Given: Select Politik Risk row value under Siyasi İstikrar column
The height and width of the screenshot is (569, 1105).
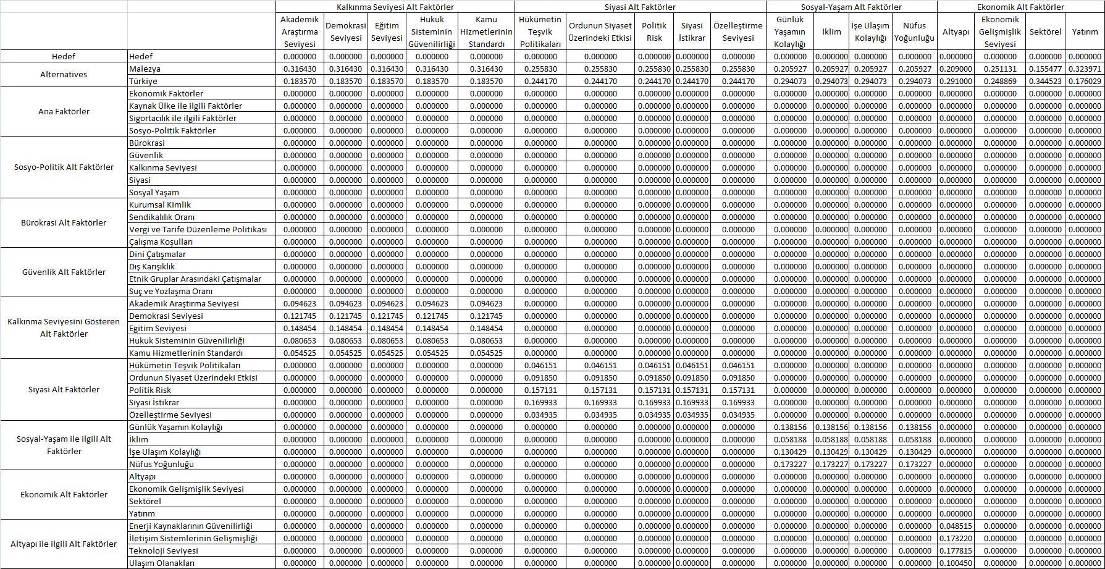Looking at the screenshot, I should click(x=692, y=390).
